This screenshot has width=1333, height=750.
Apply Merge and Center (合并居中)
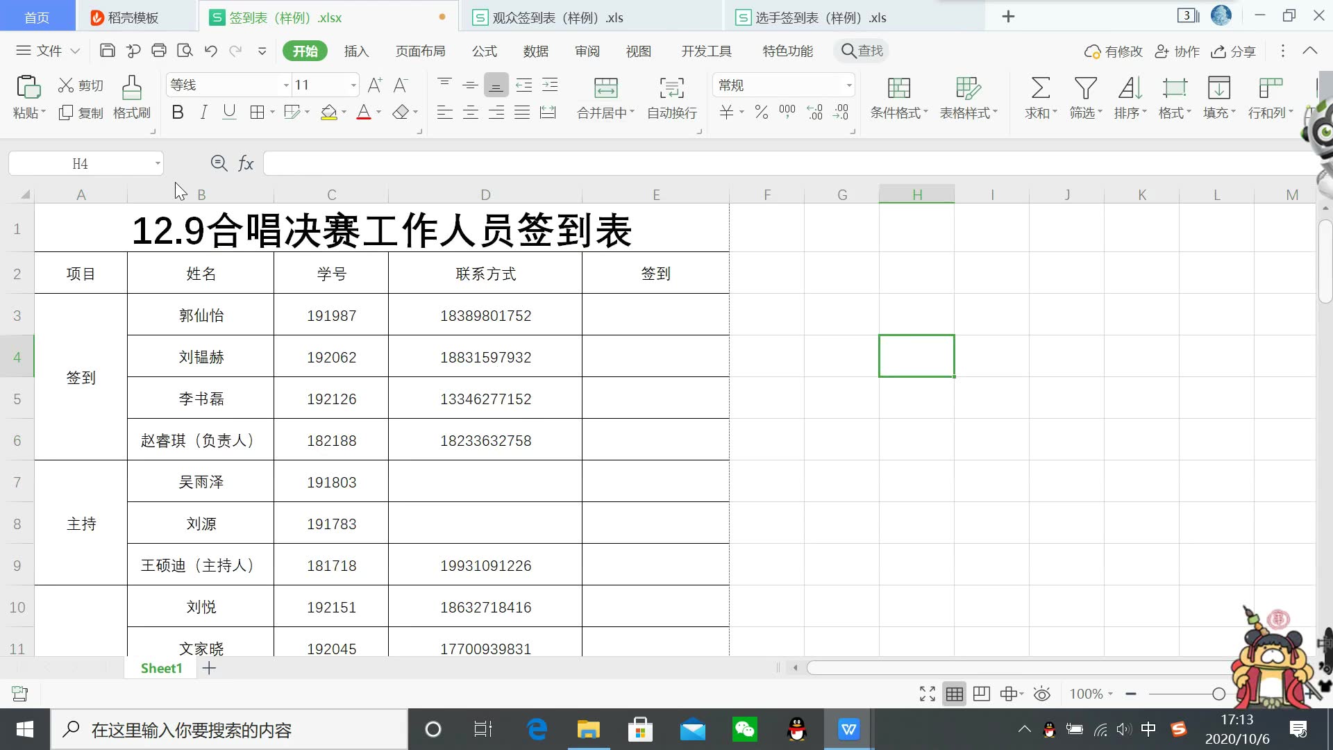[x=601, y=97]
